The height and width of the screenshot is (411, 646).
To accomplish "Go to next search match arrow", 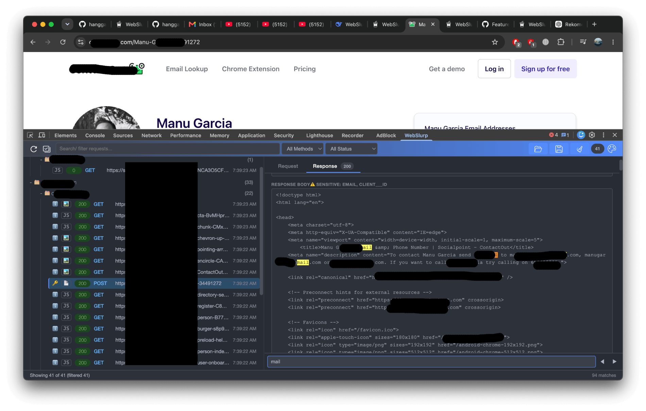I will (x=614, y=362).
